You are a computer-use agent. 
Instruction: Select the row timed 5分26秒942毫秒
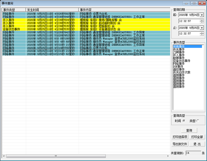pos(86,33)
